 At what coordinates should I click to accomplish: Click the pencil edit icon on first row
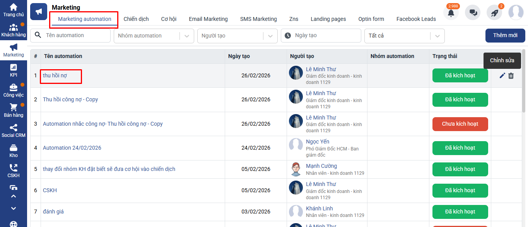pyautogui.click(x=502, y=76)
